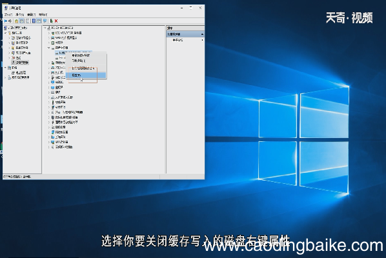Select the Computer Management (Local) root node
386x258 pixels.
click(16, 28)
